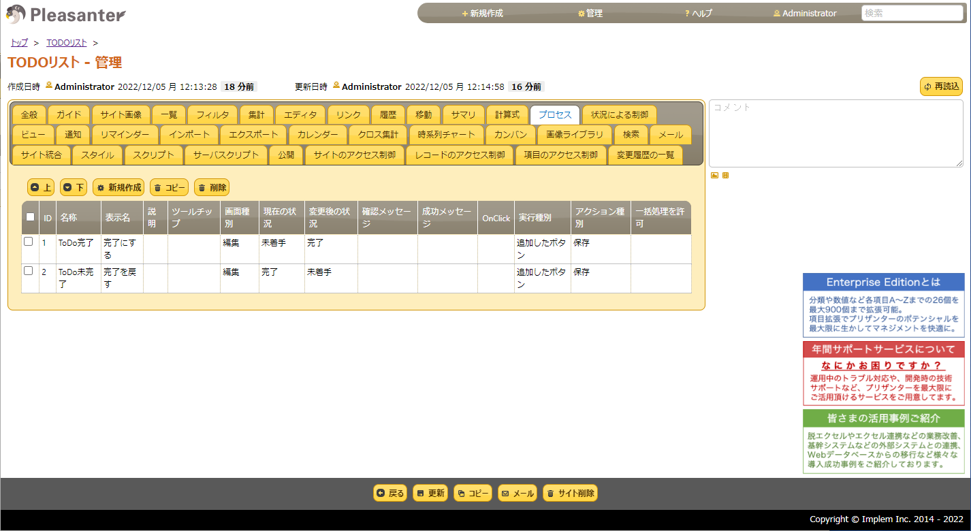Check the checkbox for the ToDo未完了 row
The height and width of the screenshot is (531, 971).
(28, 270)
